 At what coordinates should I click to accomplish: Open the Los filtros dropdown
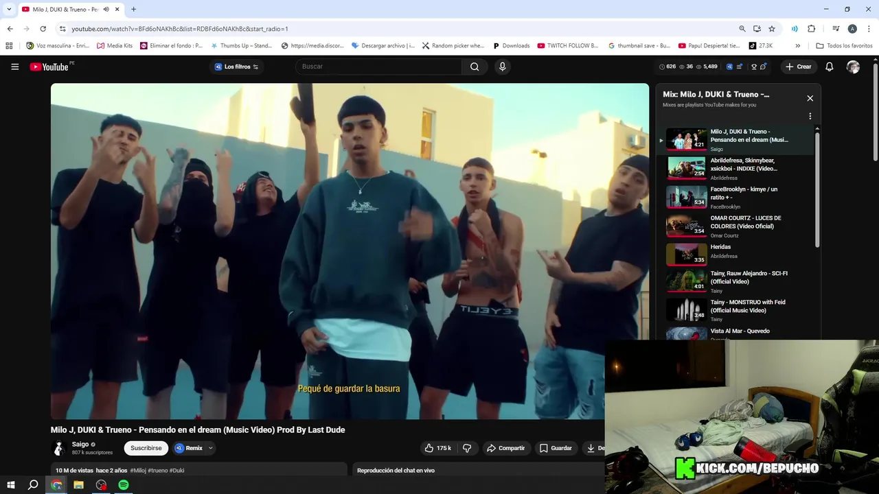(x=237, y=67)
